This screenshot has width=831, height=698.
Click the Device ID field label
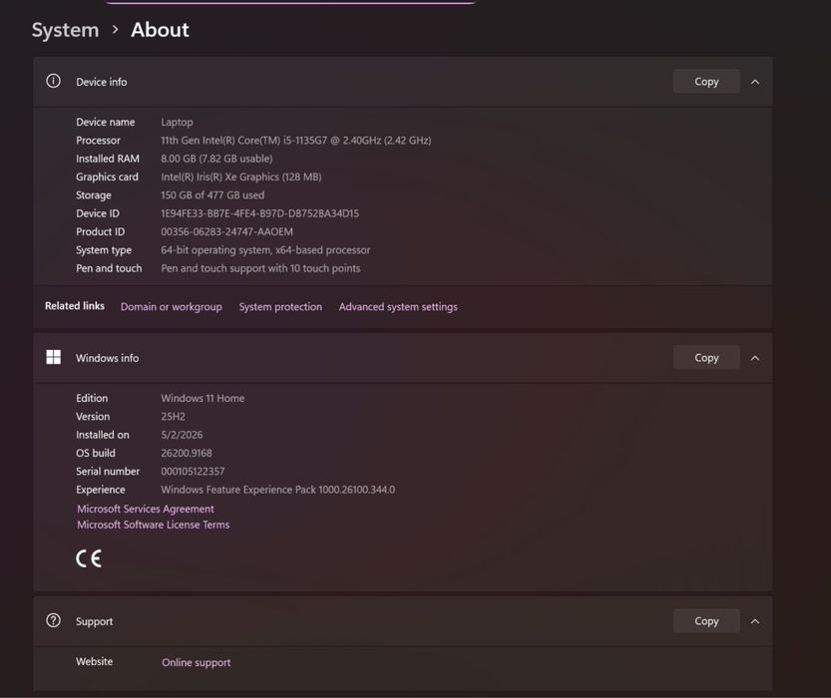point(98,213)
